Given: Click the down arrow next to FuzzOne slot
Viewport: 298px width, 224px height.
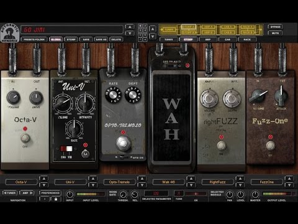Looking at the screenshot, I should [289, 185].
